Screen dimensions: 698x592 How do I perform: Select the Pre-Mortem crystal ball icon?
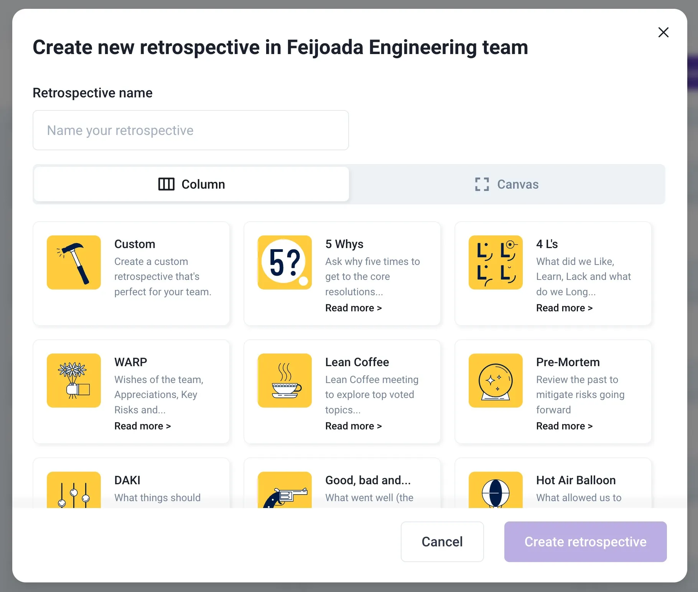[x=495, y=380]
